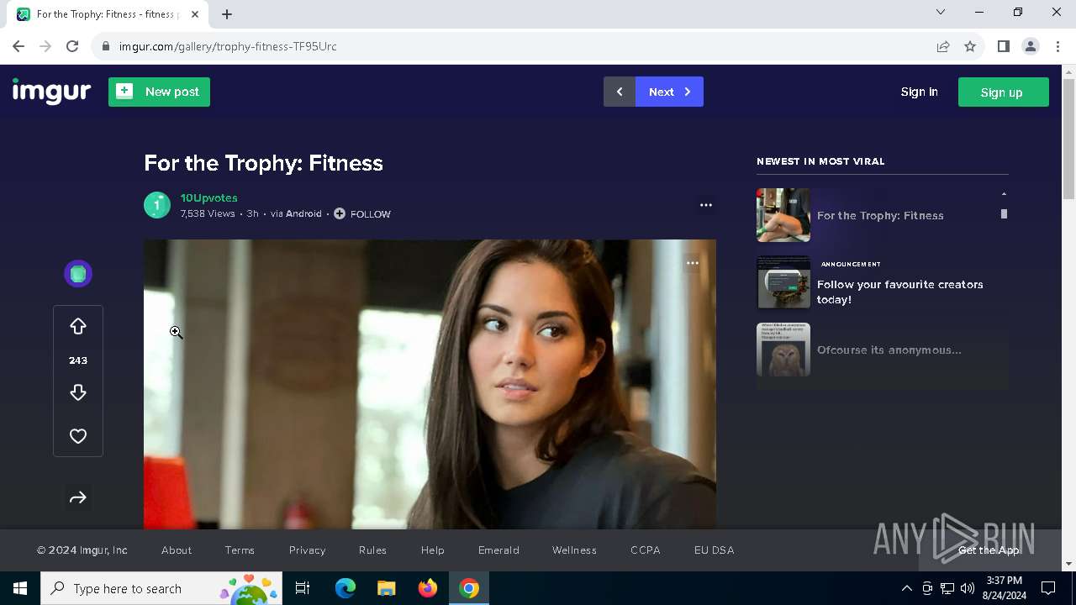The width and height of the screenshot is (1076, 605).
Task: Upvote the post
Action: click(78, 326)
